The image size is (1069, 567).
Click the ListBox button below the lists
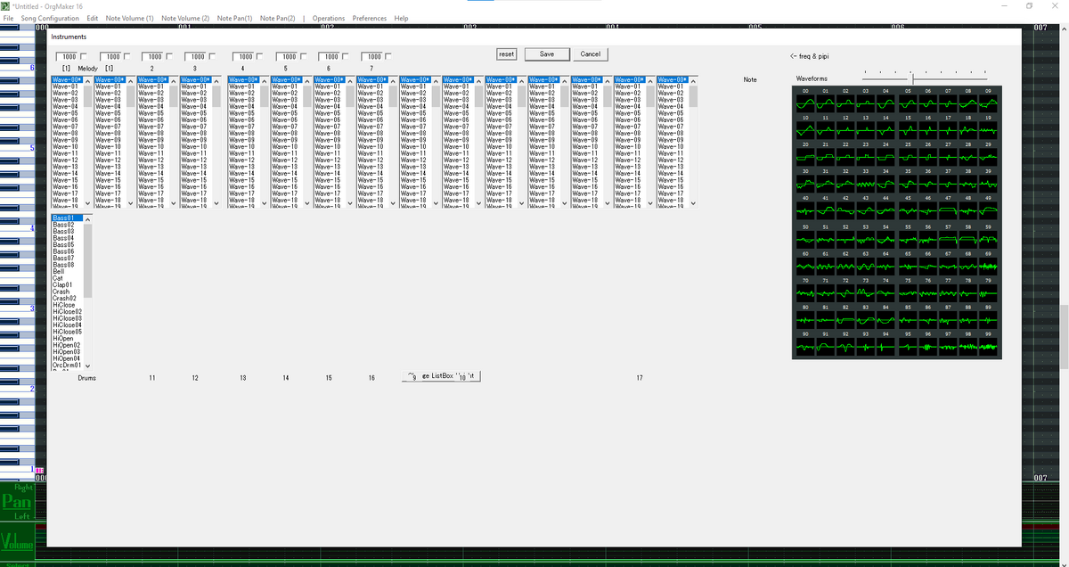pyautogui.click(x=443, y=376)
